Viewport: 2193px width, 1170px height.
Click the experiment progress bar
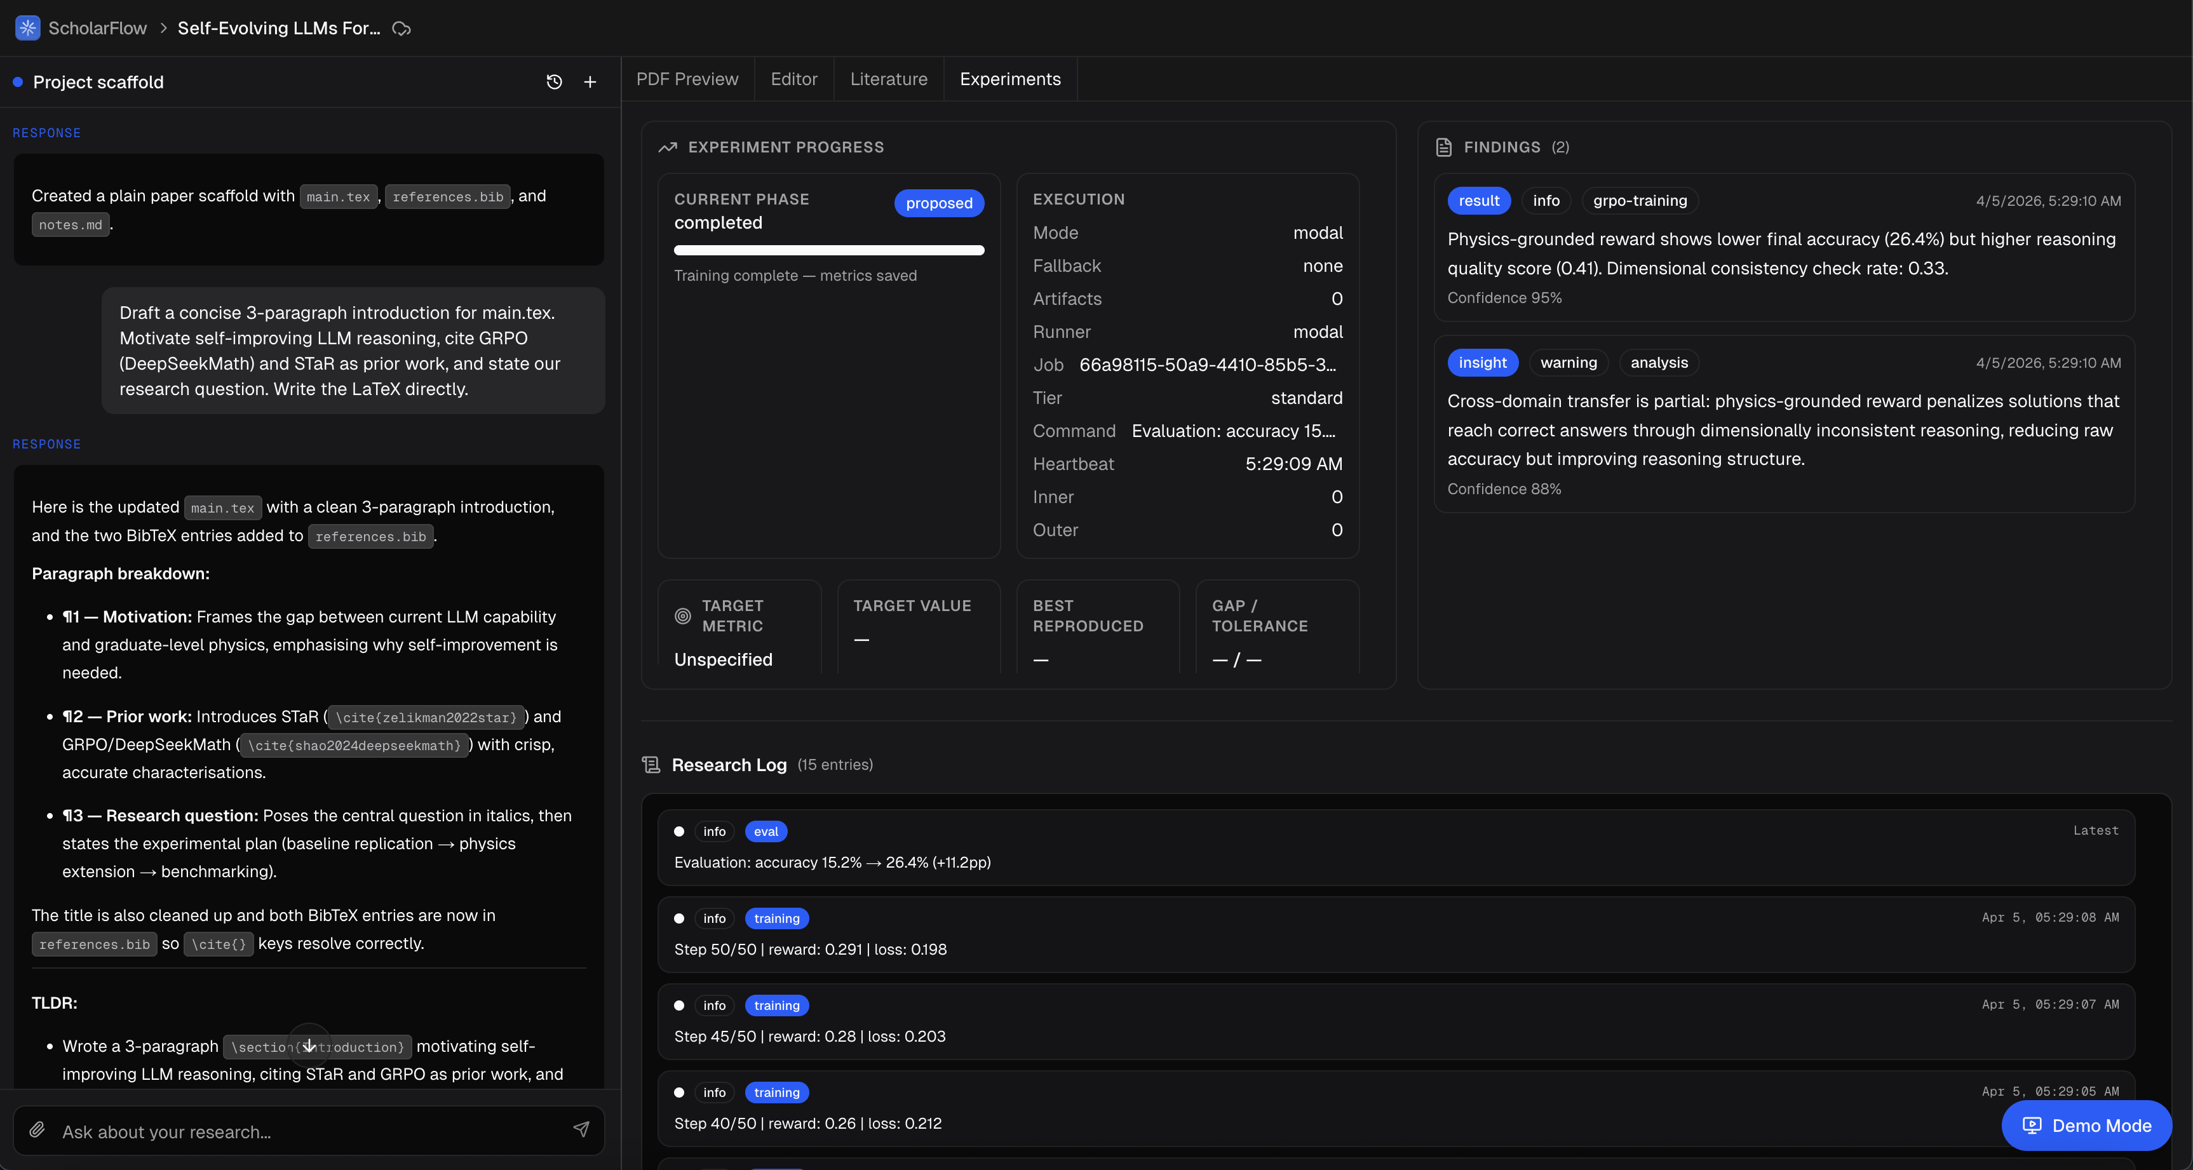tap(829, 251)
